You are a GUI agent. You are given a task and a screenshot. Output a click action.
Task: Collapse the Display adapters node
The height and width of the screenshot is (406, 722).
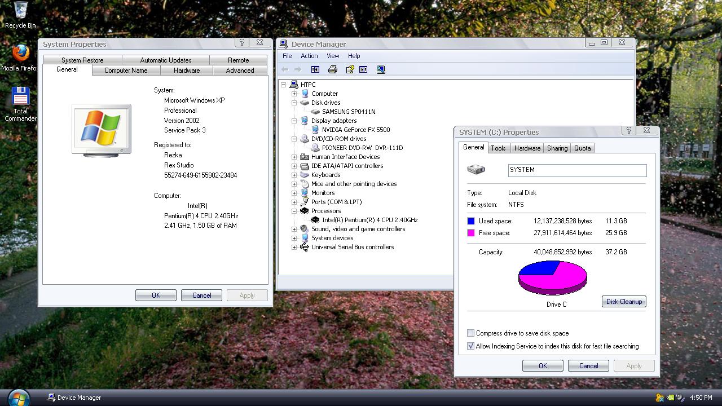click(x=294, y=121)
